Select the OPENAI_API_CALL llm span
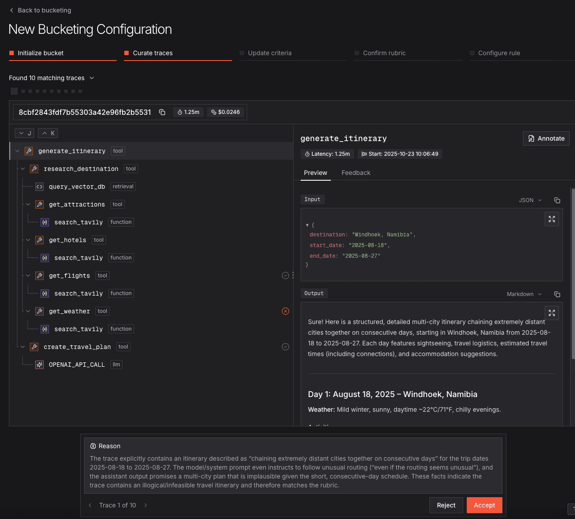575x519 pixels. (77, 365)
